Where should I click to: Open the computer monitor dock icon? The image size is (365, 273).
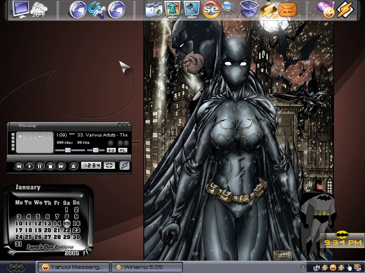coord(21,9)
